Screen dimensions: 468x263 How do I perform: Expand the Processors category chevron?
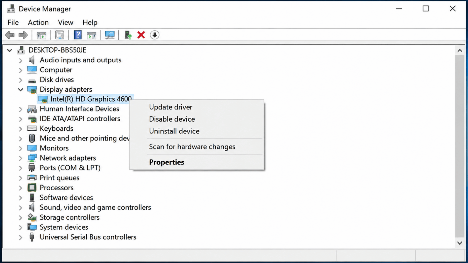(20, 188)
